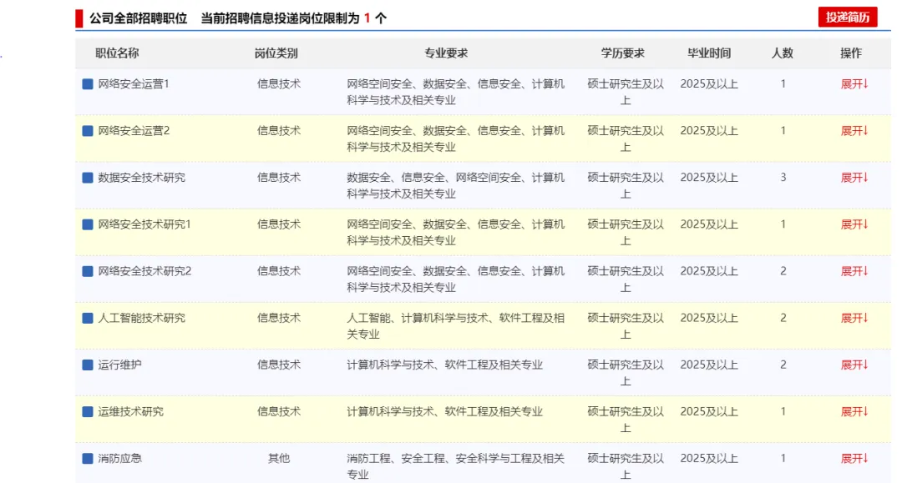Select the job title 网络安全运营1
This screenshot has width=902, height=483.
pyautogui.click(x=134, y=84)
